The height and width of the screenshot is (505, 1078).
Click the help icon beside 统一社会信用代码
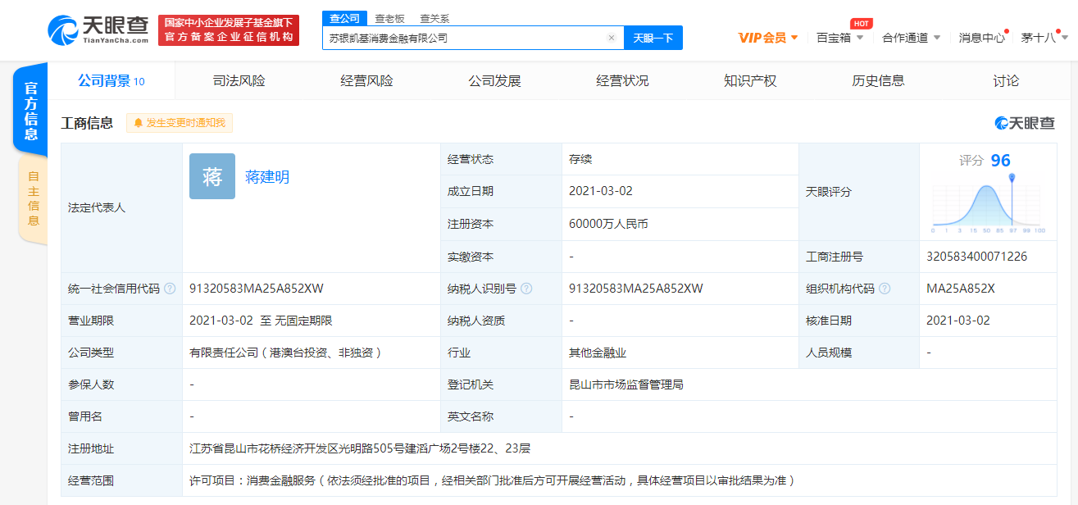click(170, 289)
